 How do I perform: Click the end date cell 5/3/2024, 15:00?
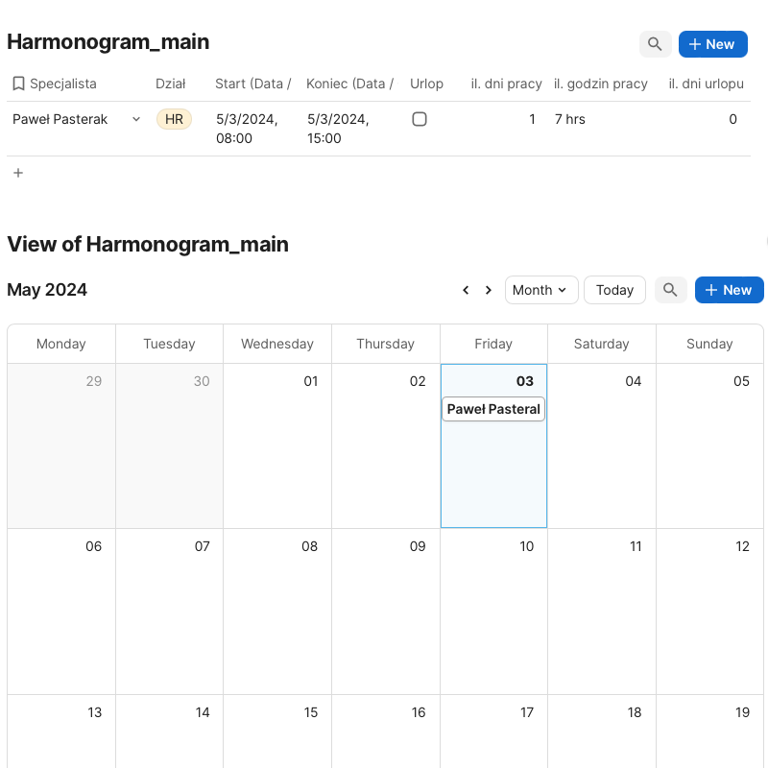339,129
